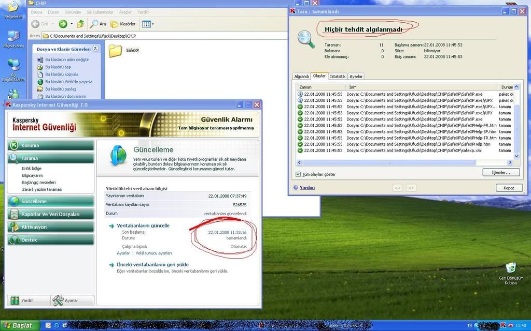Open the Tarama section in Kaspersky
Screen dimensions: 531x331
coord(51,158)
